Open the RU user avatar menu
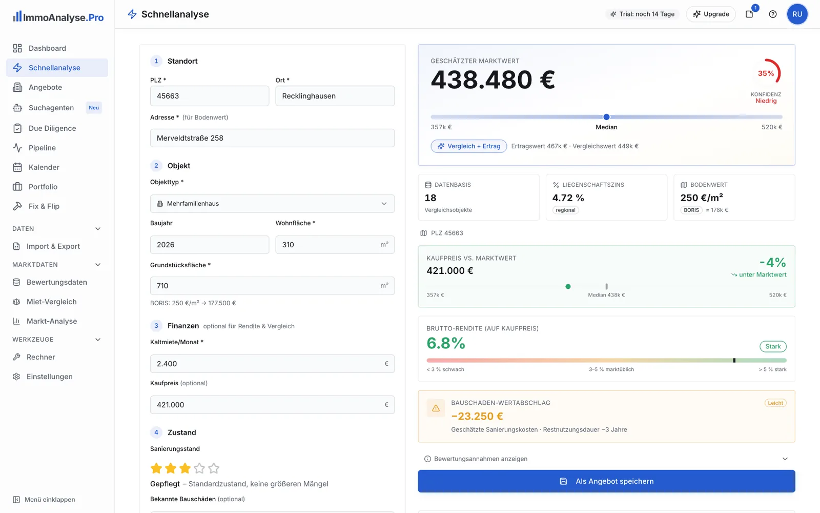The height and width of the screenshot is (513, 820). point(797,14)
